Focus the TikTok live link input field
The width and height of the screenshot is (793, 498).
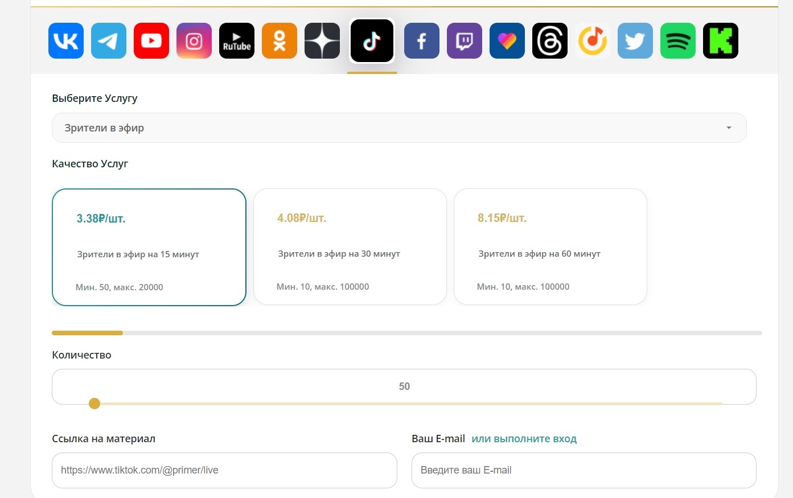click(x=224, y=470)
